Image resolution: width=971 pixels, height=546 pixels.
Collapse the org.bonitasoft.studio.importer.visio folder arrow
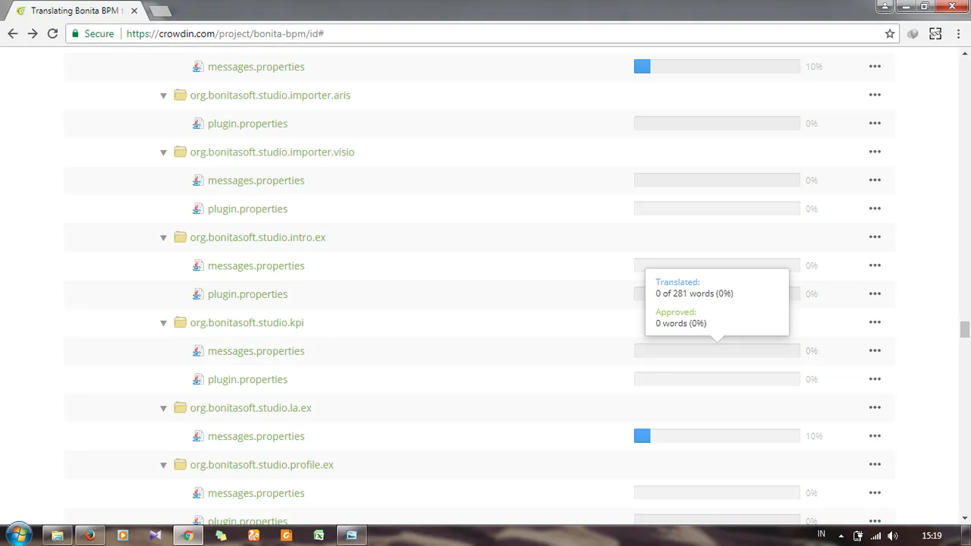pyautogui.click(x=163, y=152)
